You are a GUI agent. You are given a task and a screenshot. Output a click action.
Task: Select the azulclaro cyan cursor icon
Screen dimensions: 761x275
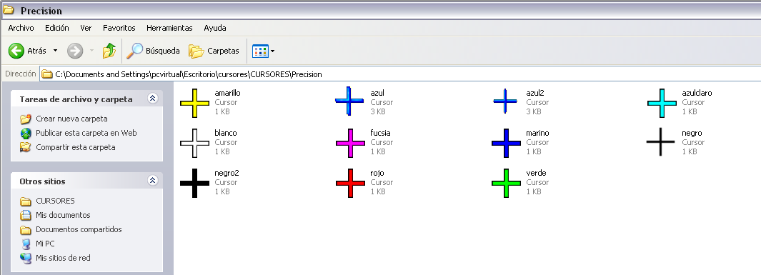coord(662,103)
